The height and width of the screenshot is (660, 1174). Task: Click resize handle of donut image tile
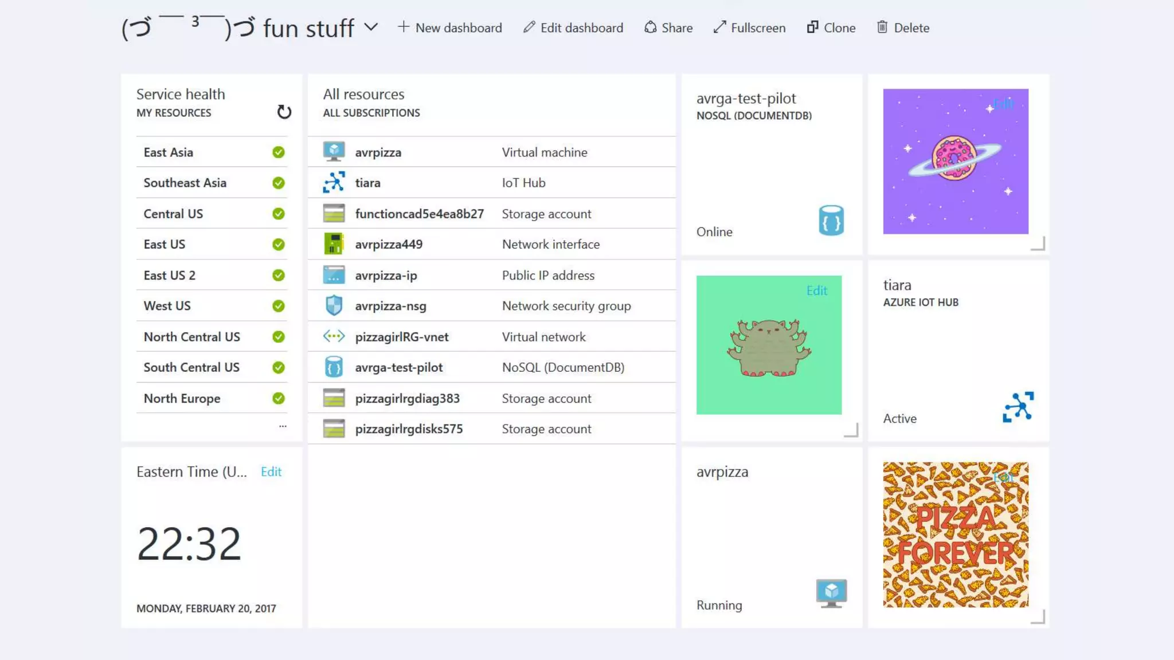click(1038, 243)
